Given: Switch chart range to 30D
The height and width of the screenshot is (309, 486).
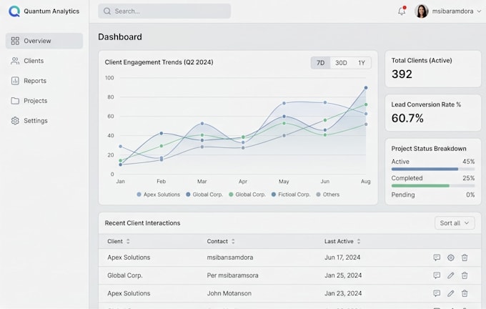Looking at the screenshot, I should tap(341, 63).
